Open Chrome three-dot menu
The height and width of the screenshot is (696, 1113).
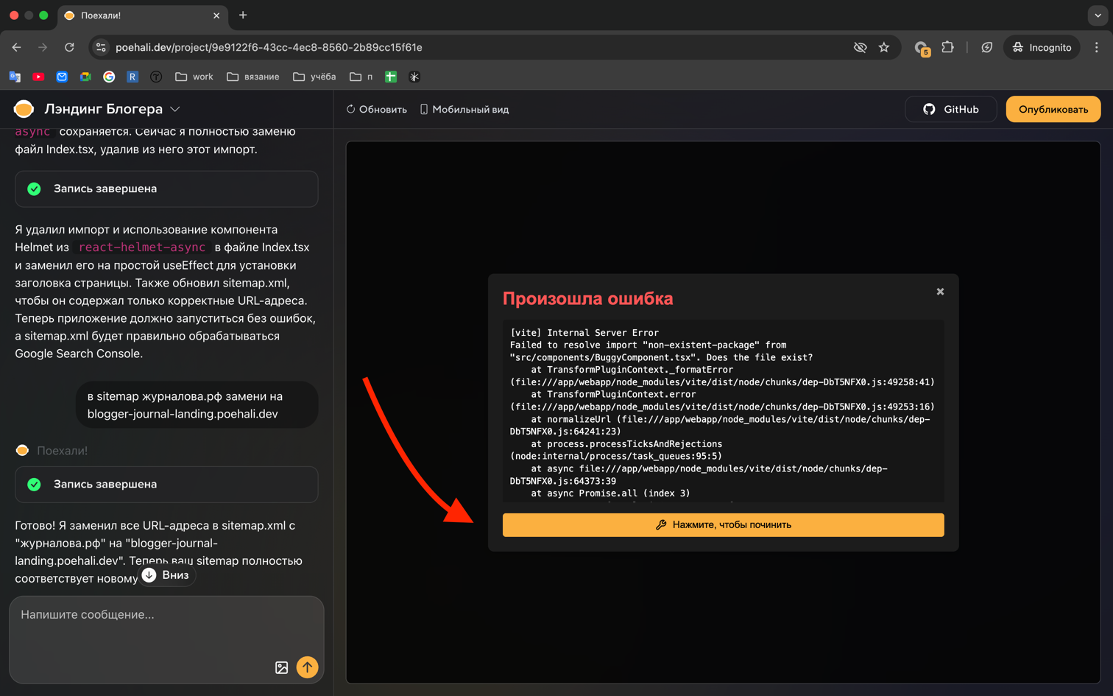point(1097,47)
